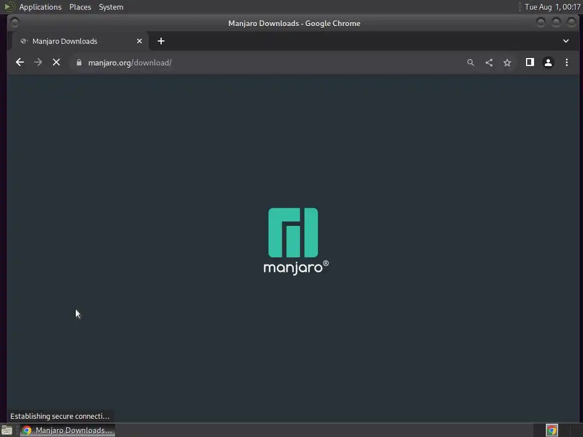Select Manjaro Downloads taskbar window button
583x437 pixels.
coord(68,430)
